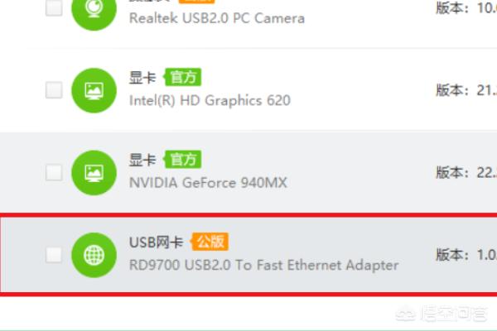Image resolution: width=497 pixels, height=331 pixels.
Task: Click the green 官方 badge on the NVIDIA row
Action: (182, 160)
